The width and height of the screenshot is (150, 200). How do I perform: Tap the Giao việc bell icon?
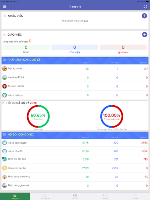[4, 35]
